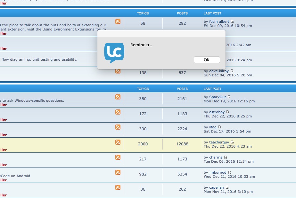Go to capellan's user profile
The width and height of the screenshot is (296, 198).
[216, 188]
